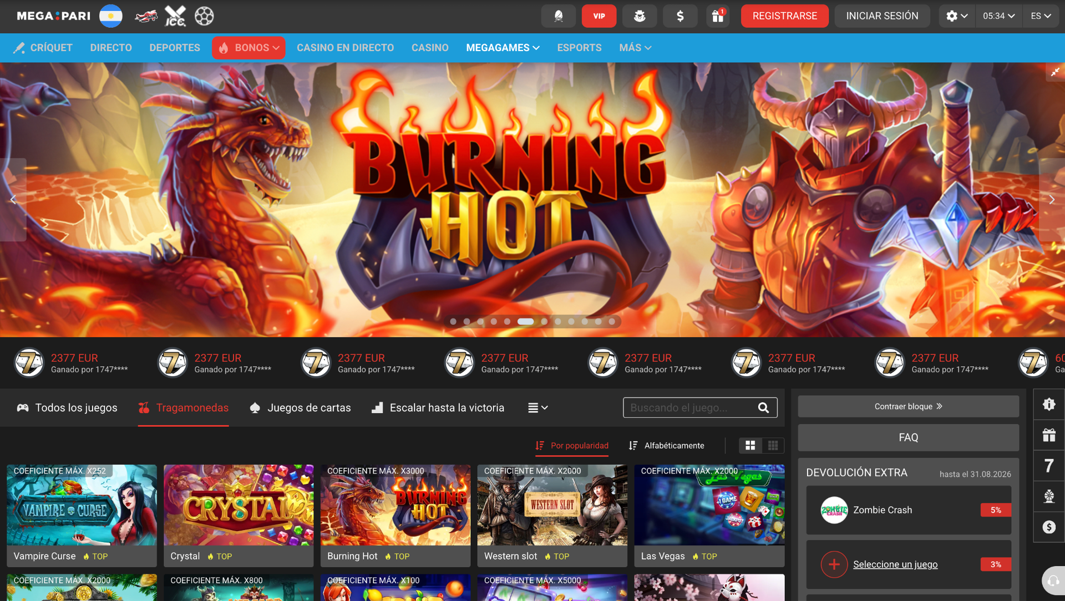Expand the MÁS menu
The width and height of the screenshot is (1065, 601).
(635, 48)
